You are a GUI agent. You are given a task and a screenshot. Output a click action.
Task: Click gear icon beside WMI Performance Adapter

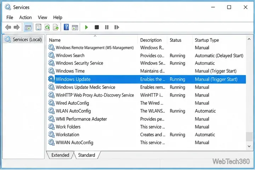tap(51, 119)
